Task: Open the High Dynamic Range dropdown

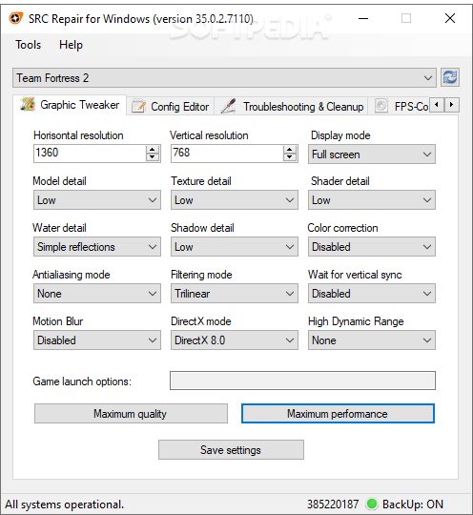Action: (x=372, y=340)
